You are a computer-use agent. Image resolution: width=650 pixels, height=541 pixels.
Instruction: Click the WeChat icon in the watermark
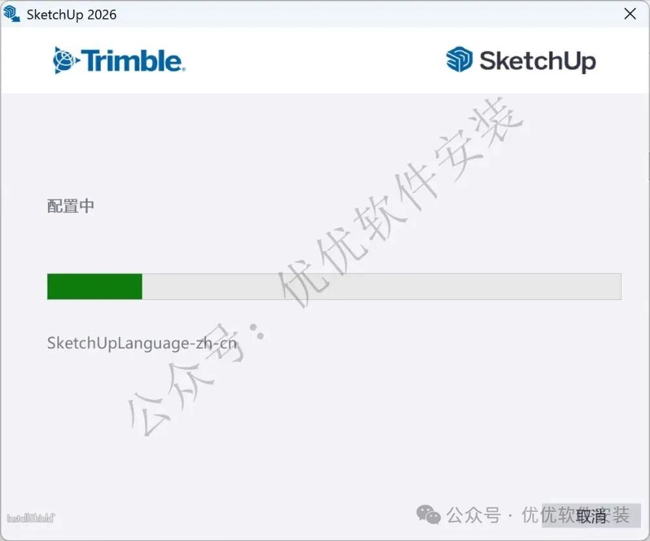pos(428,515)
